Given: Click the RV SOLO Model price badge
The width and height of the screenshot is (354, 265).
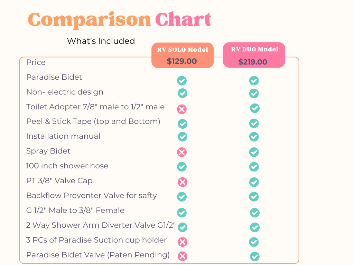Looking at the screenshot, I should (183, 56).
